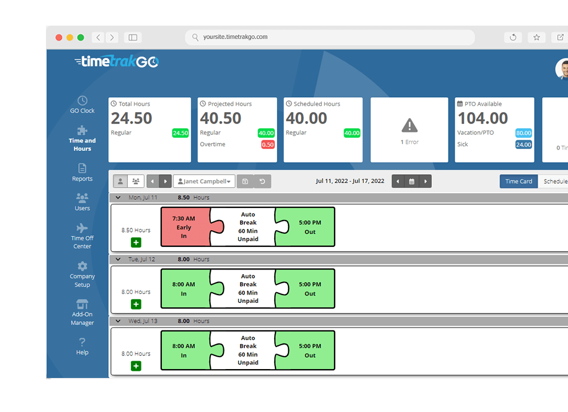This screenshot has width=568, height=412.
Task: Open Reports from the sidebar
Action: 82,168
